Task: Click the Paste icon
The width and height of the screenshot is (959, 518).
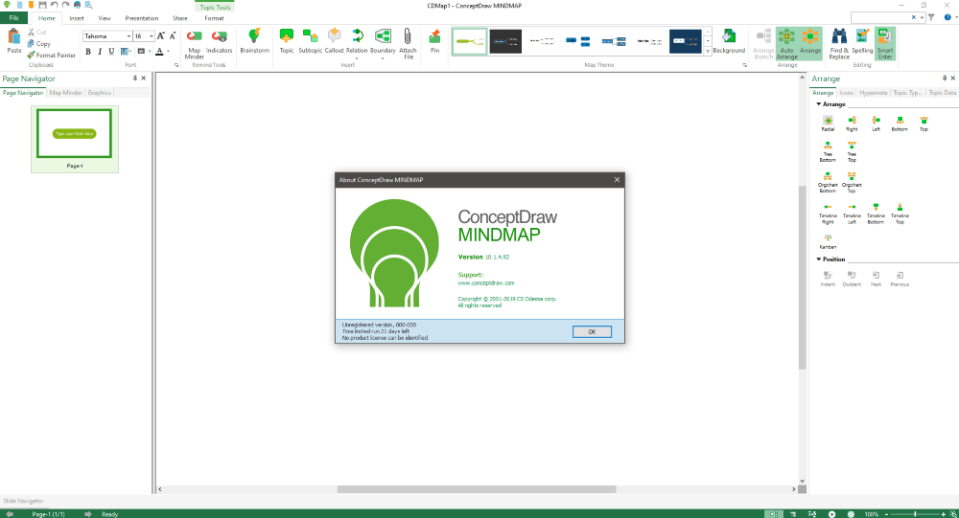Action: click(x=14, y=36)
